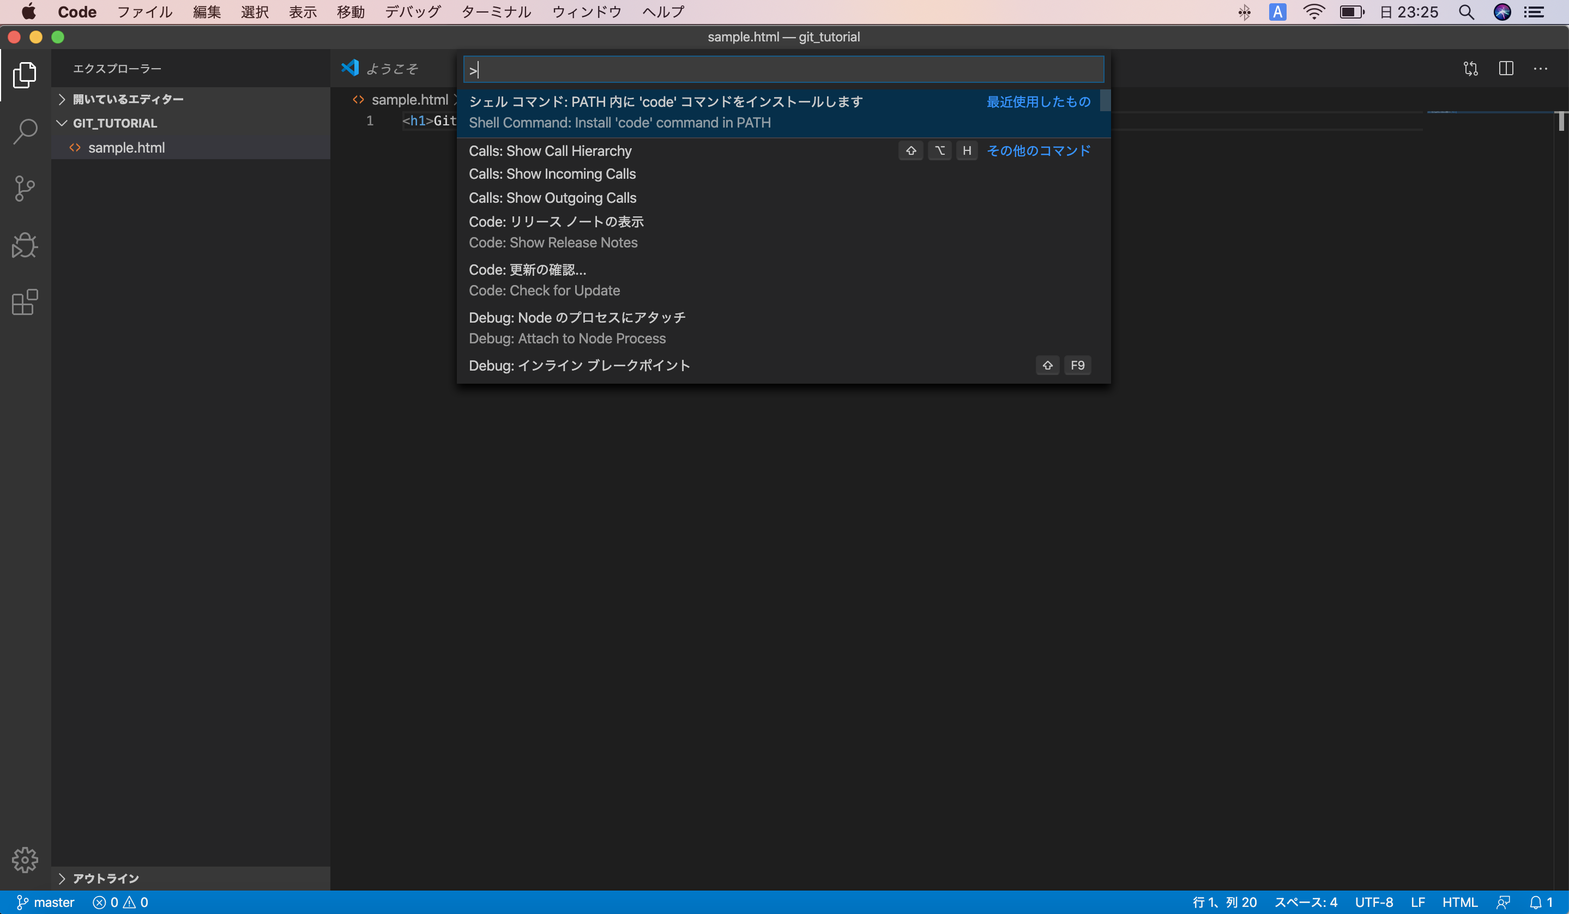Open the Apple menu

click(29, 12)
